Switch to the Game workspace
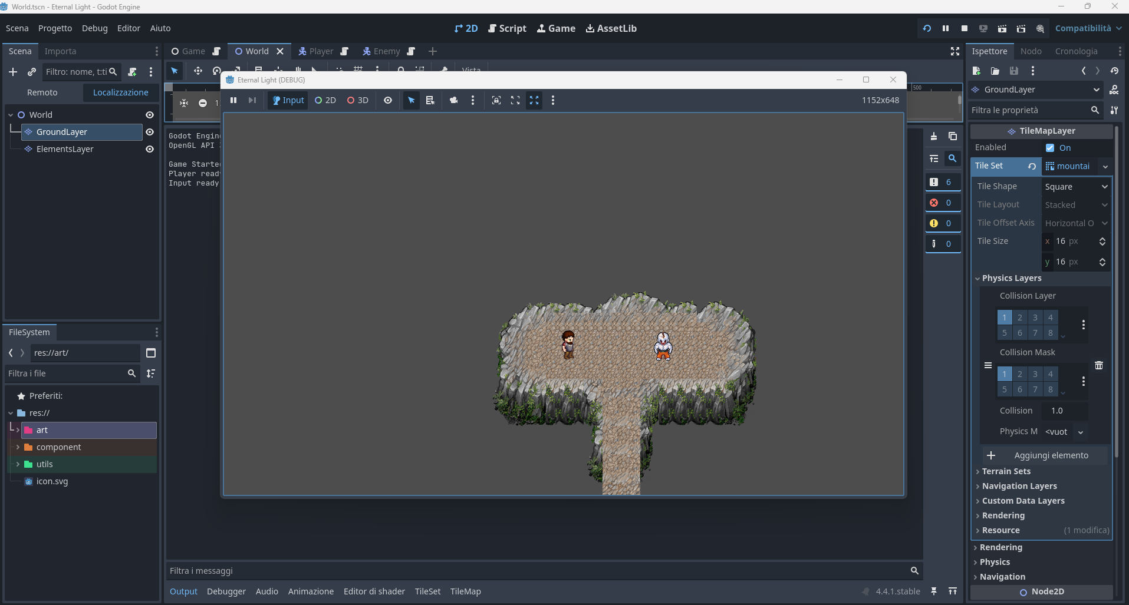The width and height of the screenshot is (1129, 605). point(556,28)
